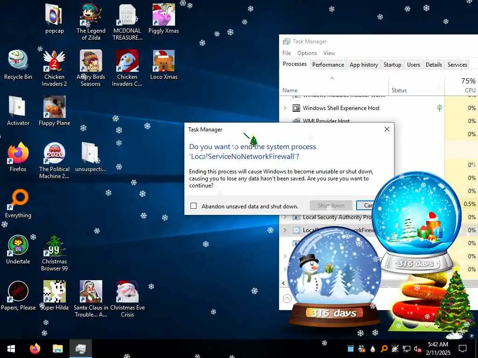
Task: Cancel the end system process dialog
Action: point(365,206)
